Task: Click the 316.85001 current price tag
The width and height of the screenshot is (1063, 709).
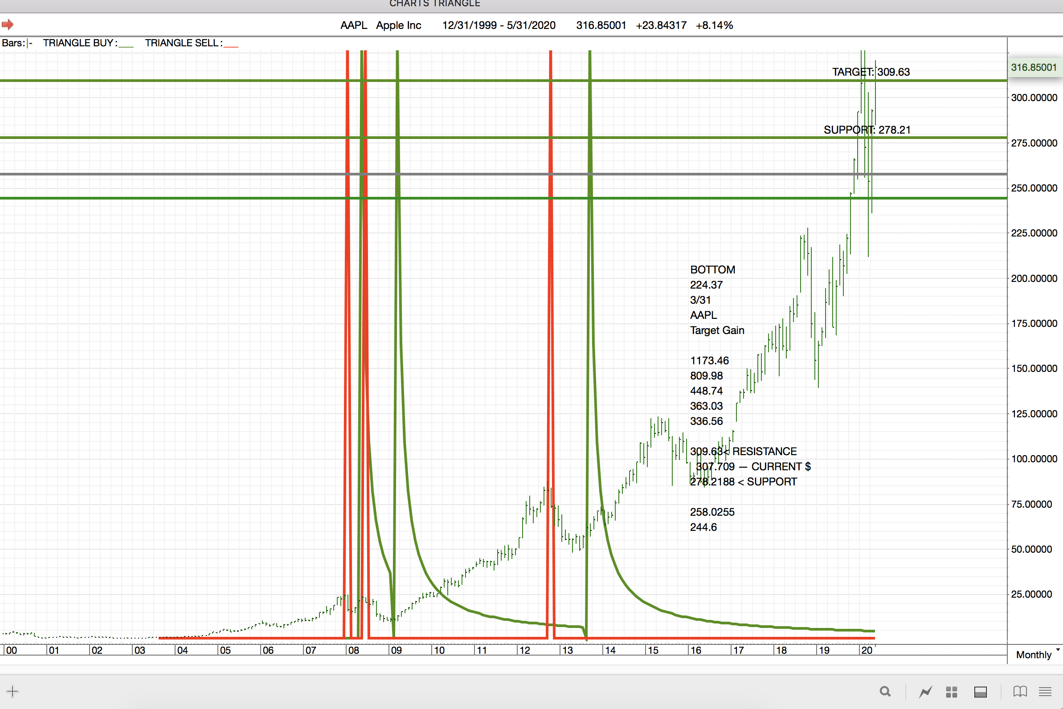Action: pos(1034,67)
